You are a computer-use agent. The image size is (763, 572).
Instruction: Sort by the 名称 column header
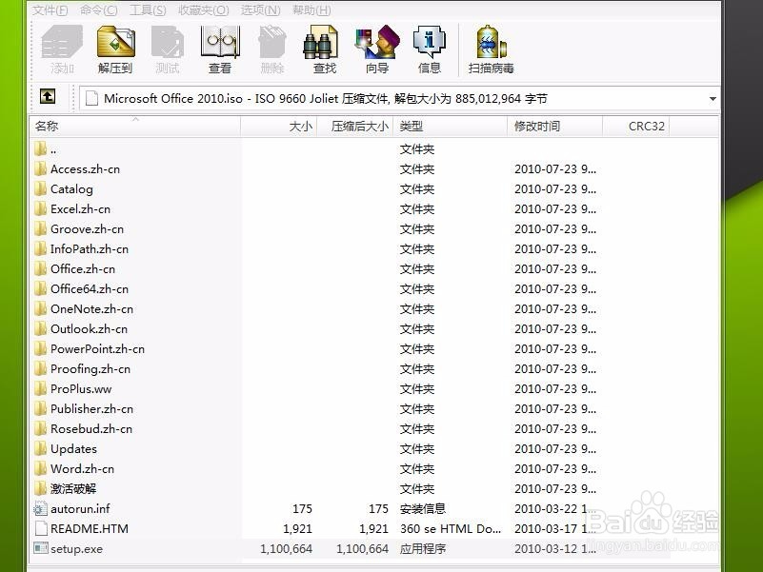point(135,126)
